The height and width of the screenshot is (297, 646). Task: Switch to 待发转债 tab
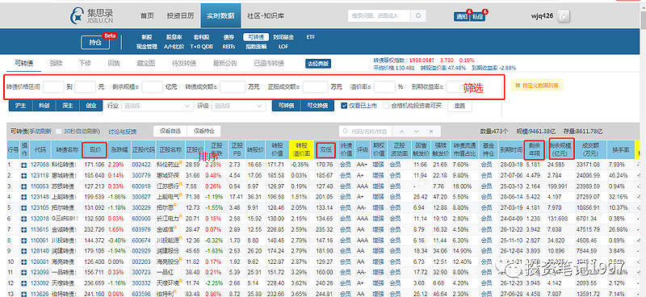[x=184, y=64]
